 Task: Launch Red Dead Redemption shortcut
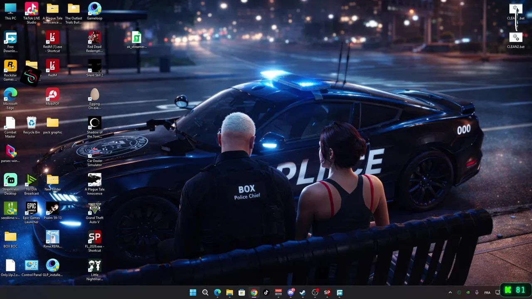pyautogui.click(x=94, y=42)
